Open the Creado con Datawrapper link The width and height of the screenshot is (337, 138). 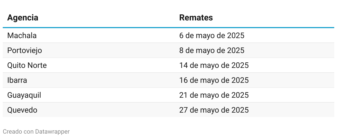(x=36, y=132)
